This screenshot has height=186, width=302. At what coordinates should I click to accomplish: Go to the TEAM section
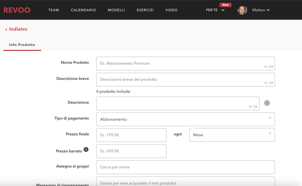point(54,10)
